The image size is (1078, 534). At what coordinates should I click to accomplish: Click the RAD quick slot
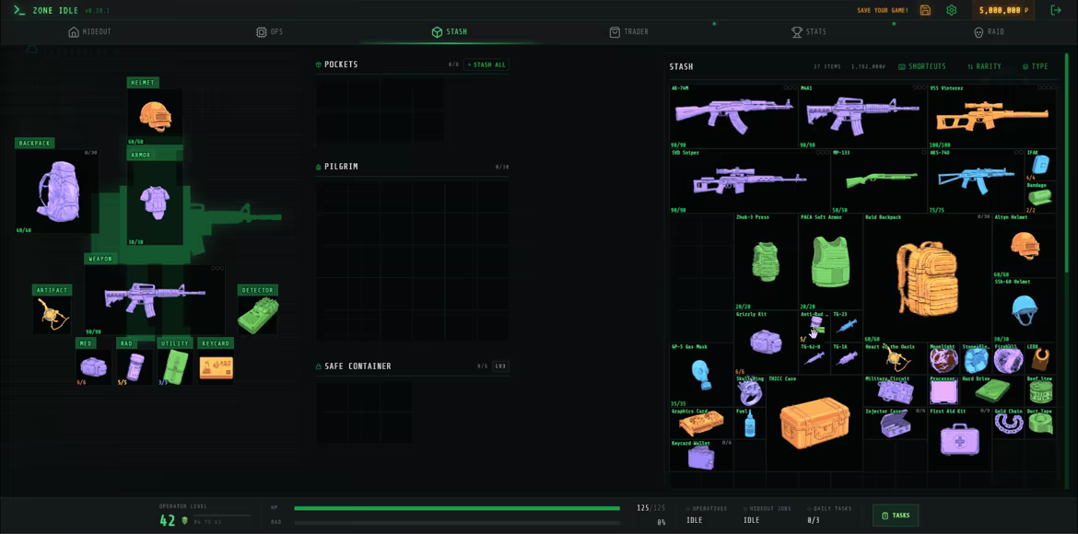[x=135, y=367]
